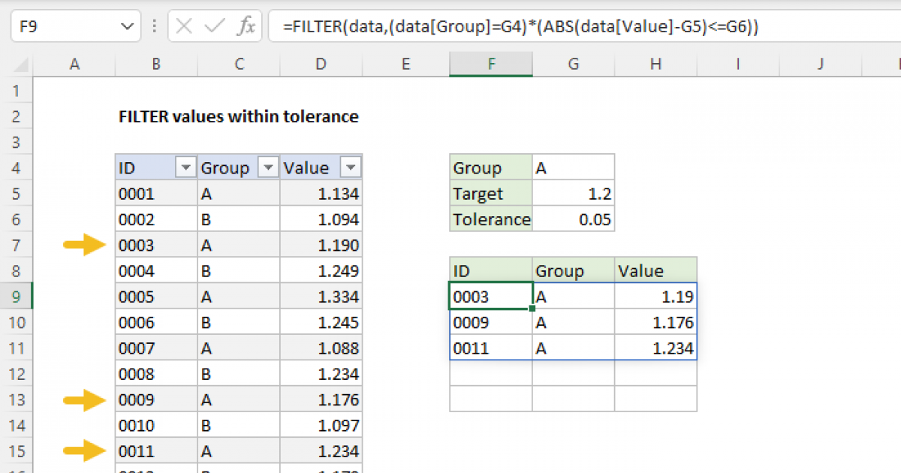This screenshot has height=473, width=901.
Task: Click the Select All triangle above row numbers
Action: [20, 64]
